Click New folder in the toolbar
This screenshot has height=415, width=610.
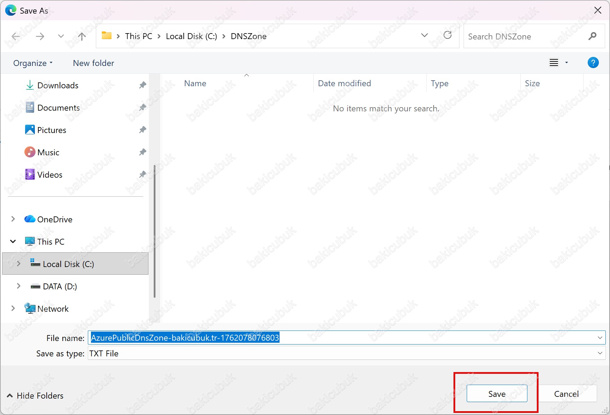93,63
